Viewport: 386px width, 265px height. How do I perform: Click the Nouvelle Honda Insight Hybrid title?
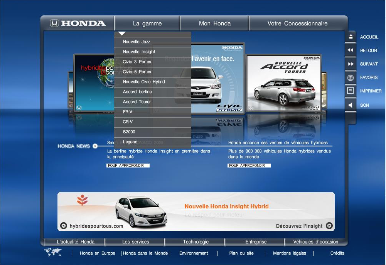(226, 206)
